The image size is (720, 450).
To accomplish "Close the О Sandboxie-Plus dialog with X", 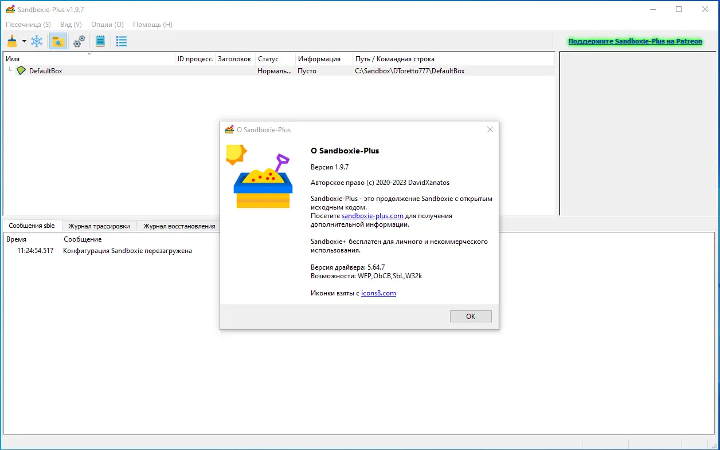I will coord(490,129).
